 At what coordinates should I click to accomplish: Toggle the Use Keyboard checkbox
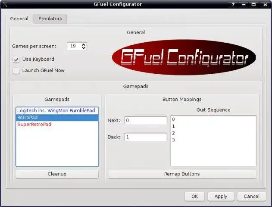(16, 60)
